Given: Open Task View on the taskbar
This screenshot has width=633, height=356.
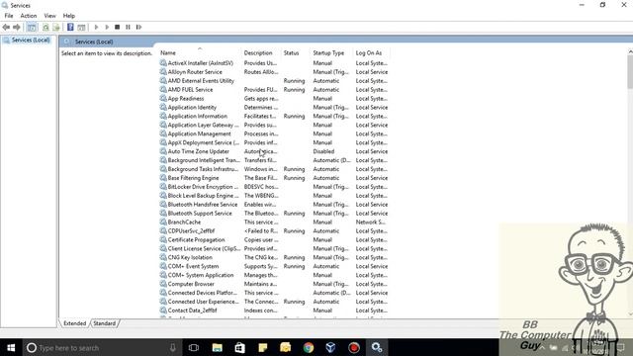Looking at the screenshot, I should [194, 347].
